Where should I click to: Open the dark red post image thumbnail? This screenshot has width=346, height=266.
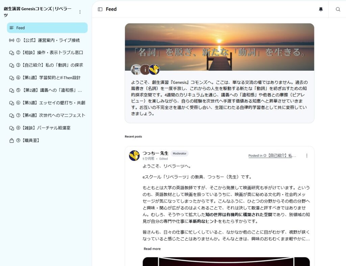click(226, 262)
